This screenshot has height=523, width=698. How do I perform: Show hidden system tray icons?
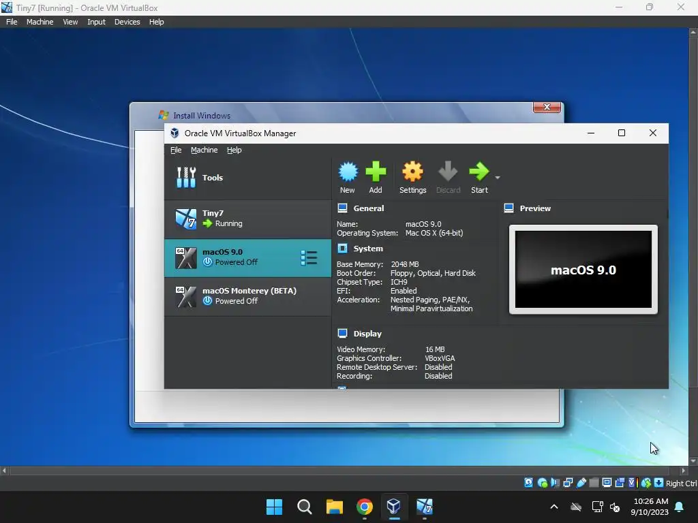(554, 507)
